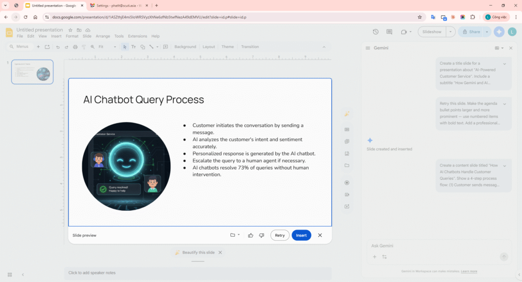Expand the first Gemini prompt chevron
The height and width of the screenshot is (282, 522).
[505, 64]
